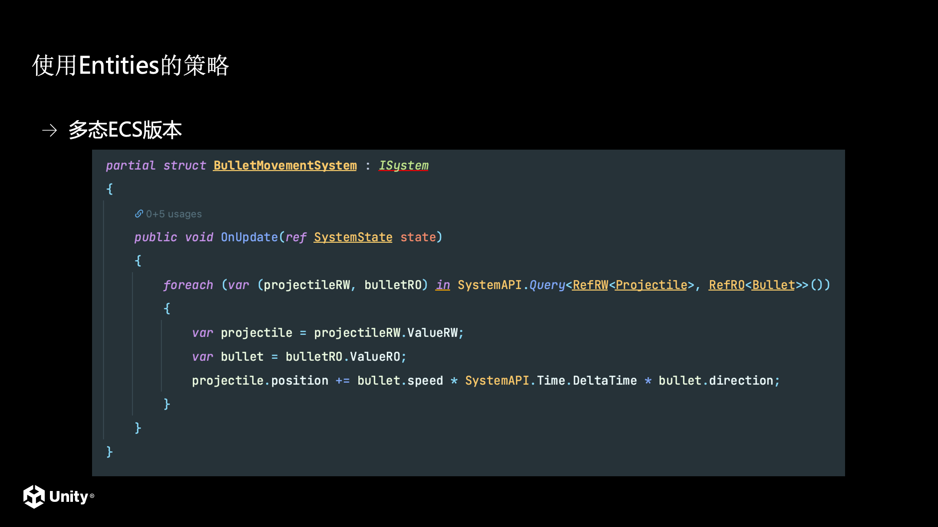Click the Bullet type in the query

pyautogui.click(x=773, y=285)
